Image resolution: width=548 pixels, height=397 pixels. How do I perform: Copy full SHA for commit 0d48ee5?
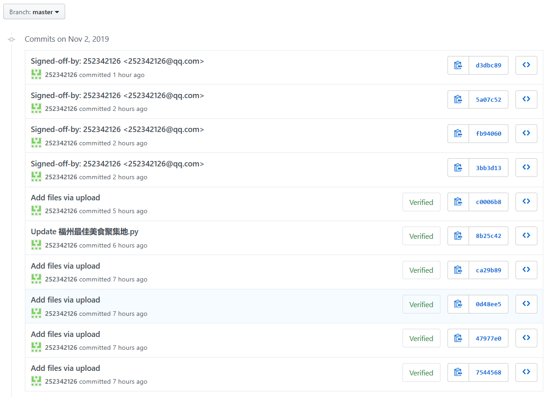(x=458, y=304)
